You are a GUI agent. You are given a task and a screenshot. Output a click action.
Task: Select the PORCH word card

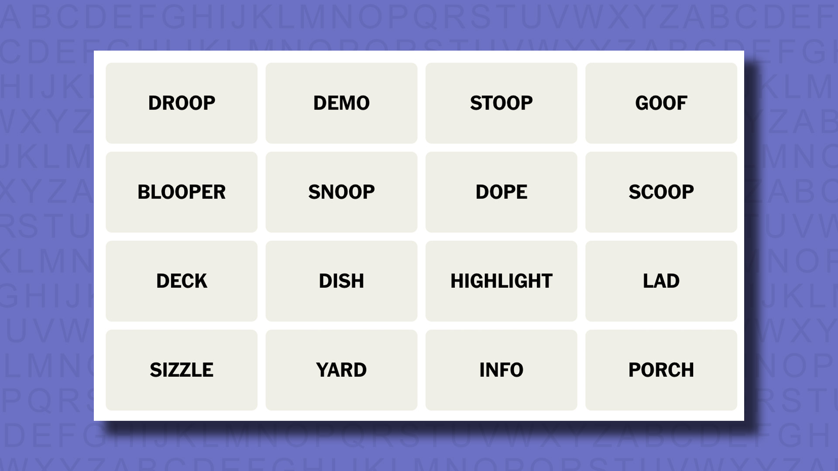[x=661, y=369]
